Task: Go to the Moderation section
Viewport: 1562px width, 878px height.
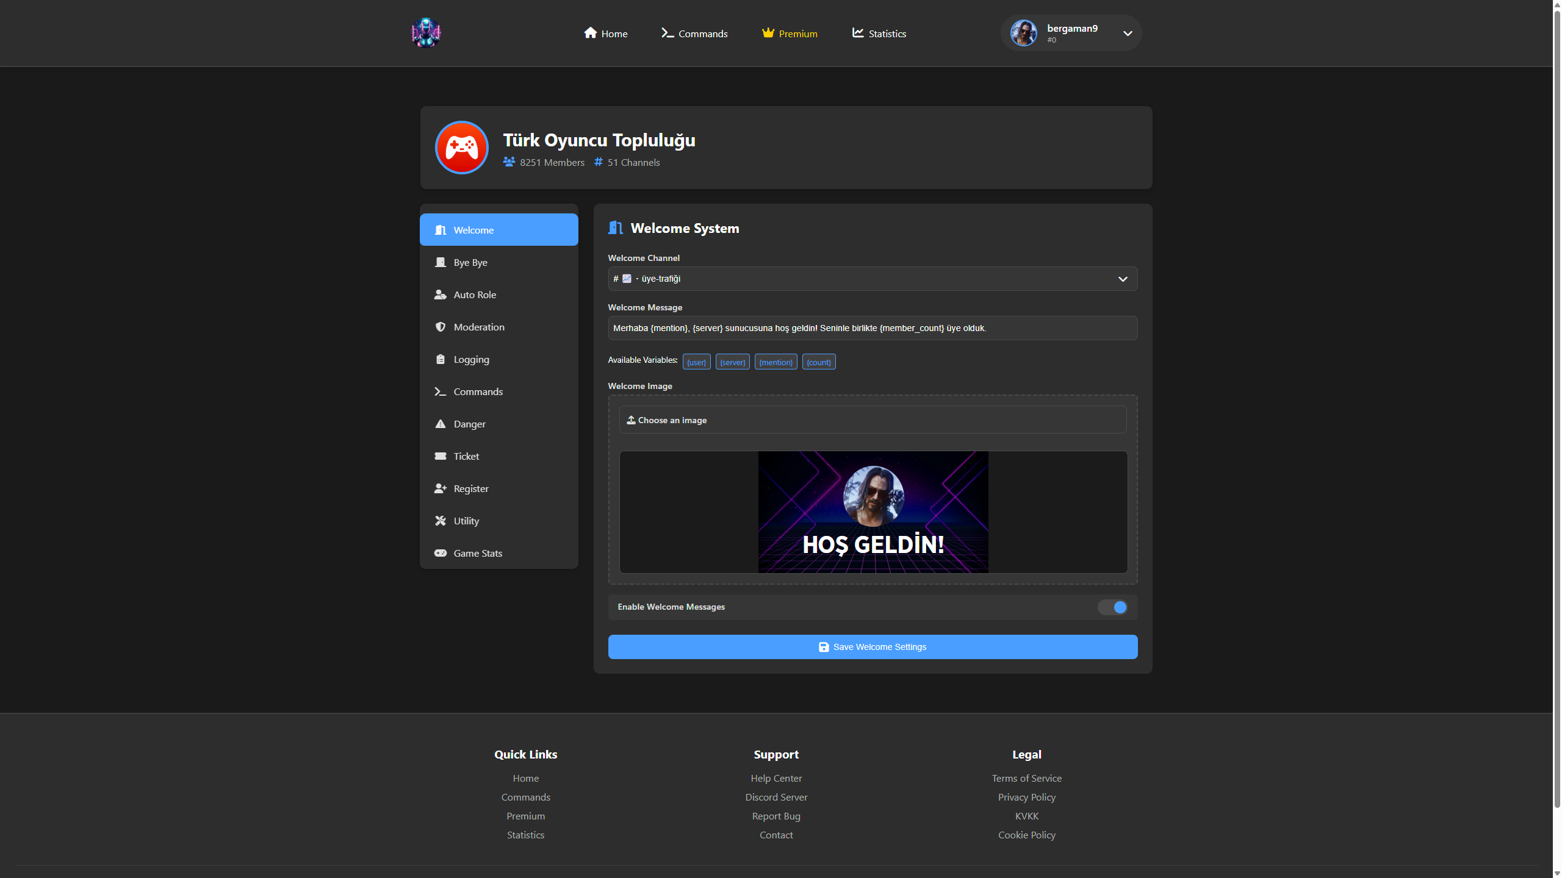Action: [499, 327]
